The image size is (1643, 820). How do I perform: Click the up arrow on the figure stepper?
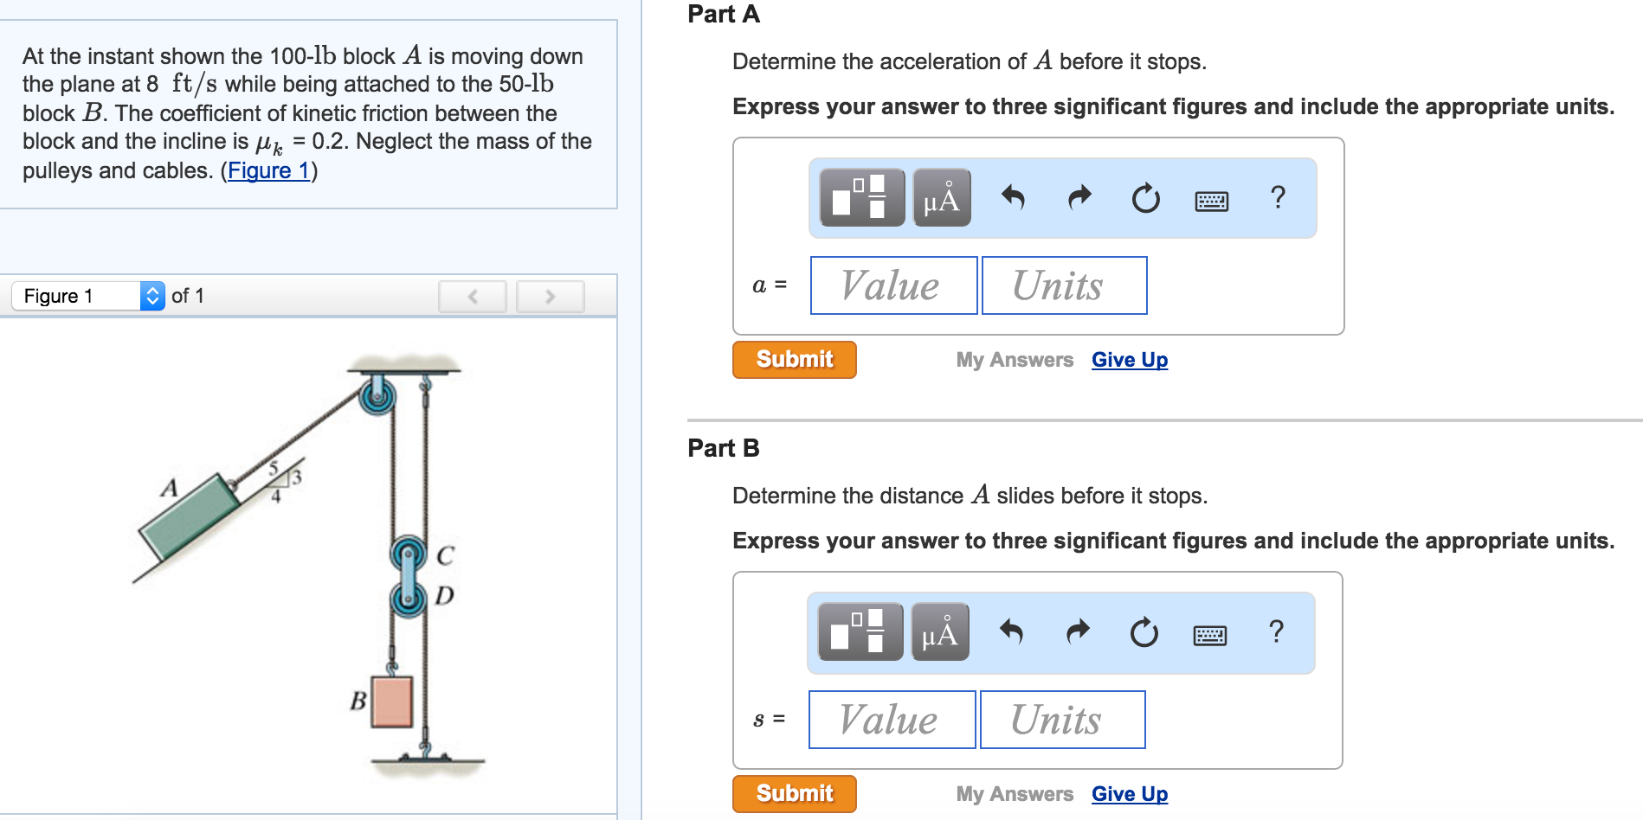(153, 290)
